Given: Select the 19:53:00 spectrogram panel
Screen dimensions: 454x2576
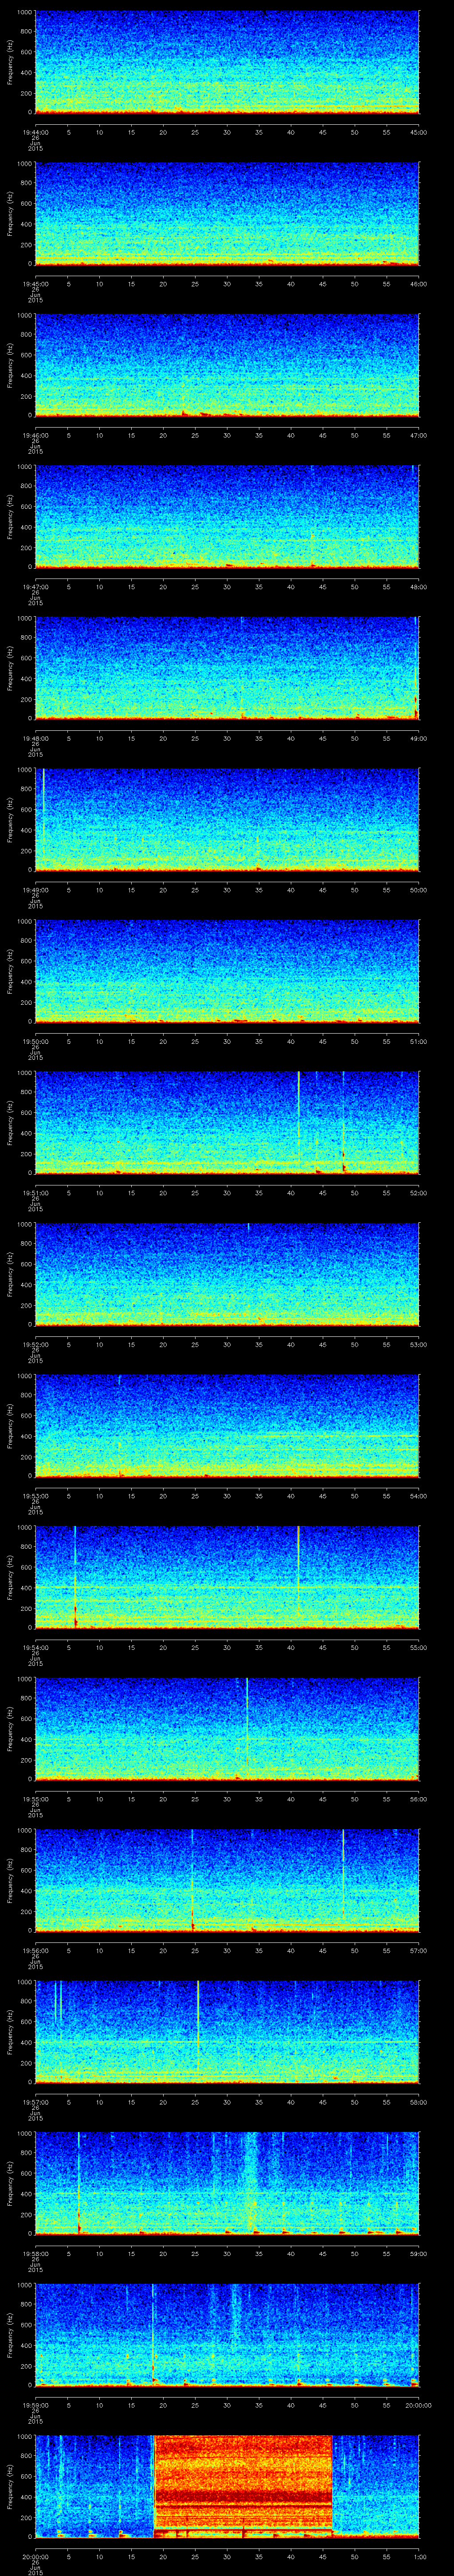Looking at the screenshot, I should pos(227,1425).
